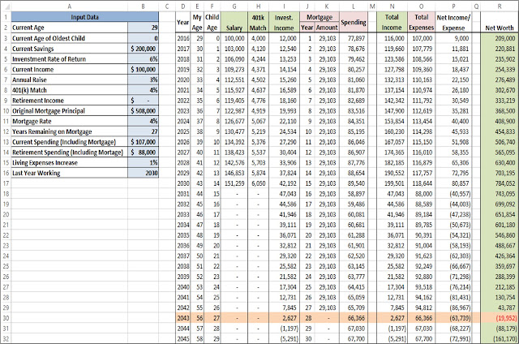Select Mortgage Rate label cell
The image size is (519, 344).
click(70, 121)
